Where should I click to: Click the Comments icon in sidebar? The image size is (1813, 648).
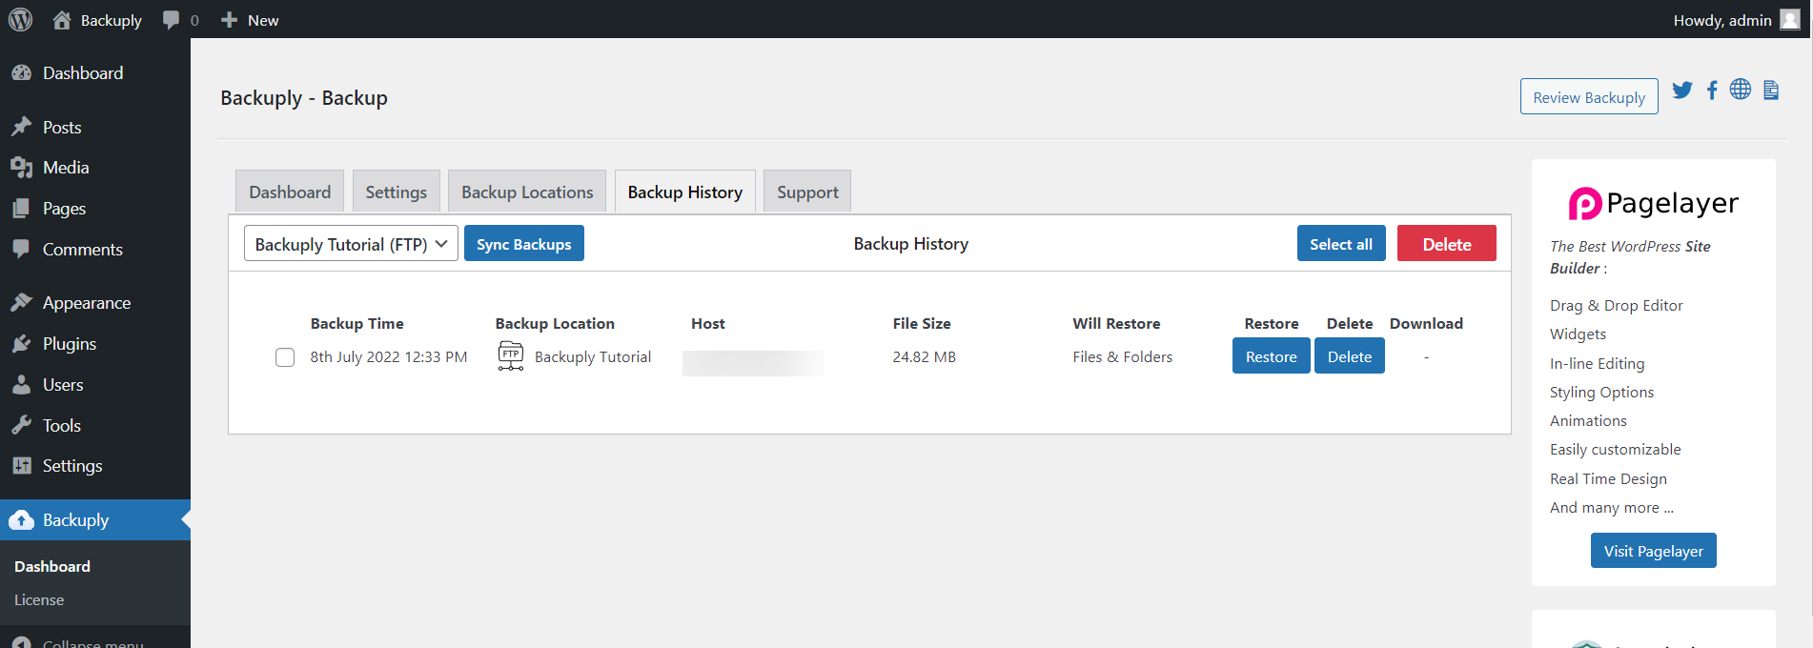click(x=21, y=249)
